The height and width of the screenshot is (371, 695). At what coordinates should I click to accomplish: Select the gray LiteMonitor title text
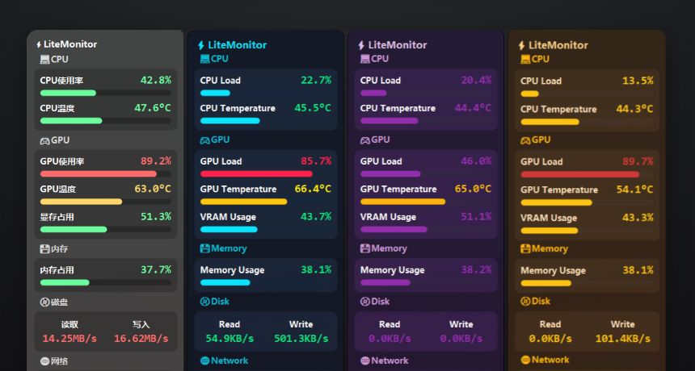[x=70, y=44]
